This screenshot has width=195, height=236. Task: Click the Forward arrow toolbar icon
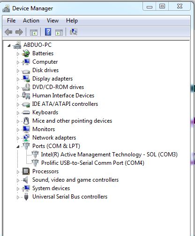click(19, 32)
